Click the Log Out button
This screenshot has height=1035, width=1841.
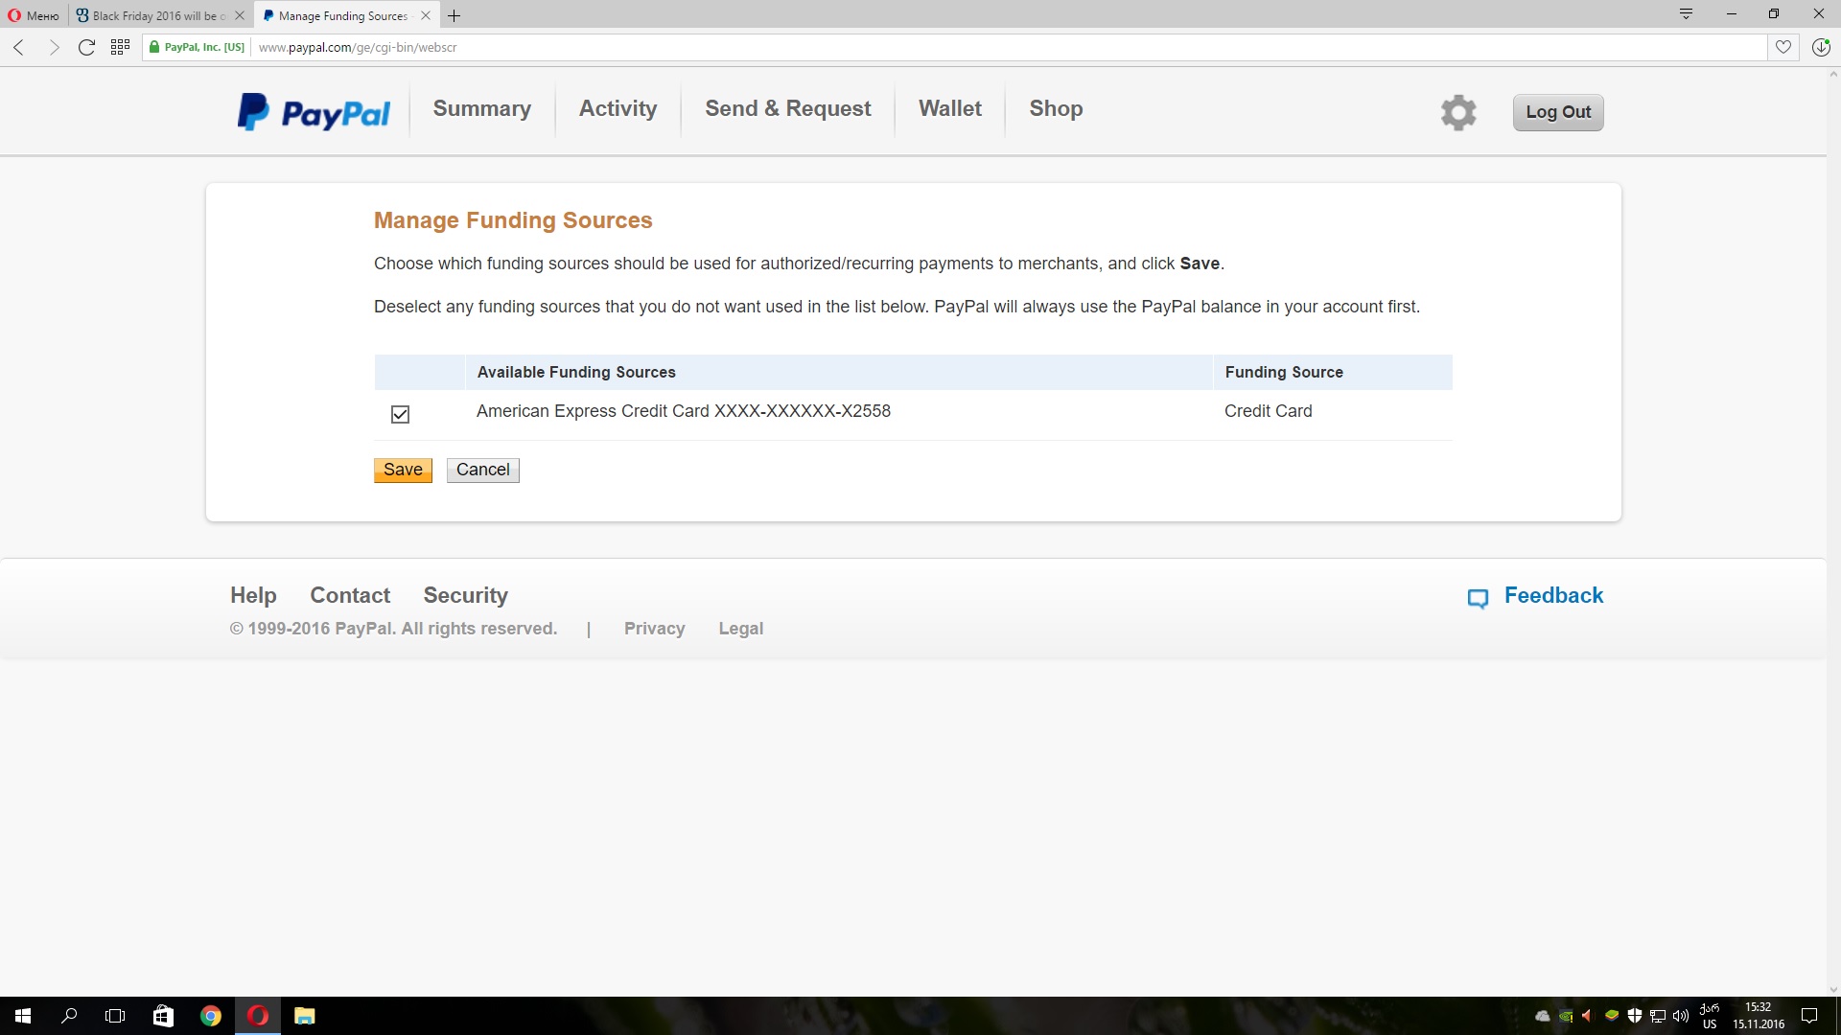pyautogui.click(x=1557, y=112)
